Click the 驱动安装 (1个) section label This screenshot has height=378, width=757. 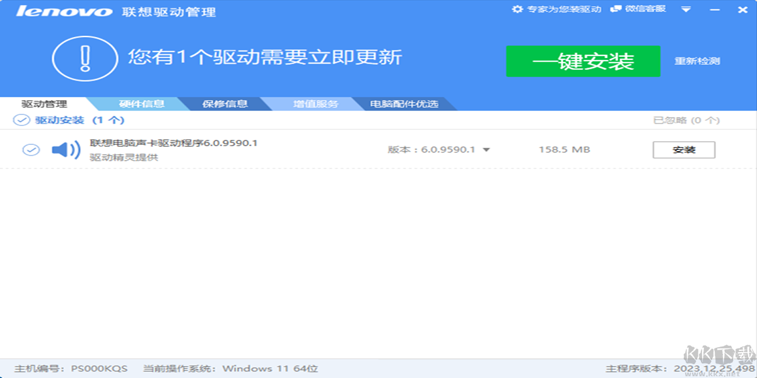79,120
